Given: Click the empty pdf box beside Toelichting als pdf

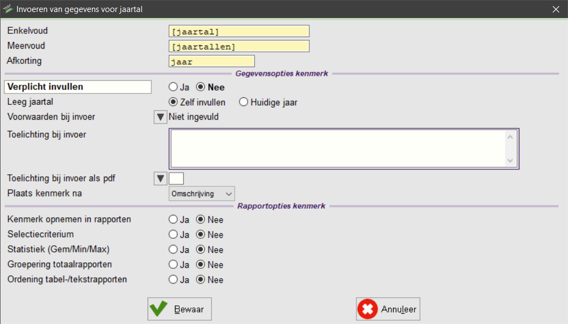Looking at the screenshot, I should [x=177, y=178].
